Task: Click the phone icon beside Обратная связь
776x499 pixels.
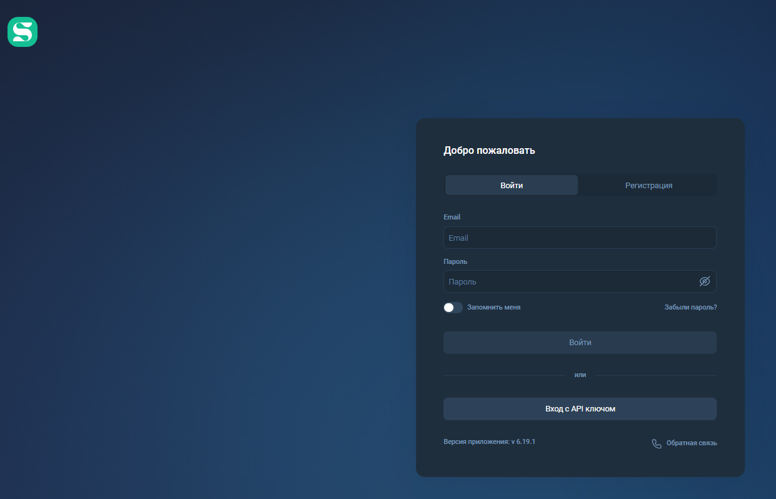Action: [656, 443]
